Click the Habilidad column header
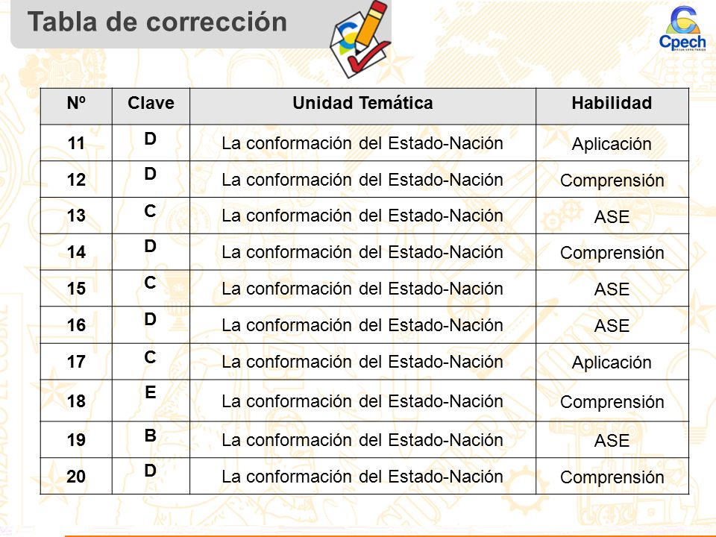The height and width of the screenshot is (537, 716). [x=612, y=103]
